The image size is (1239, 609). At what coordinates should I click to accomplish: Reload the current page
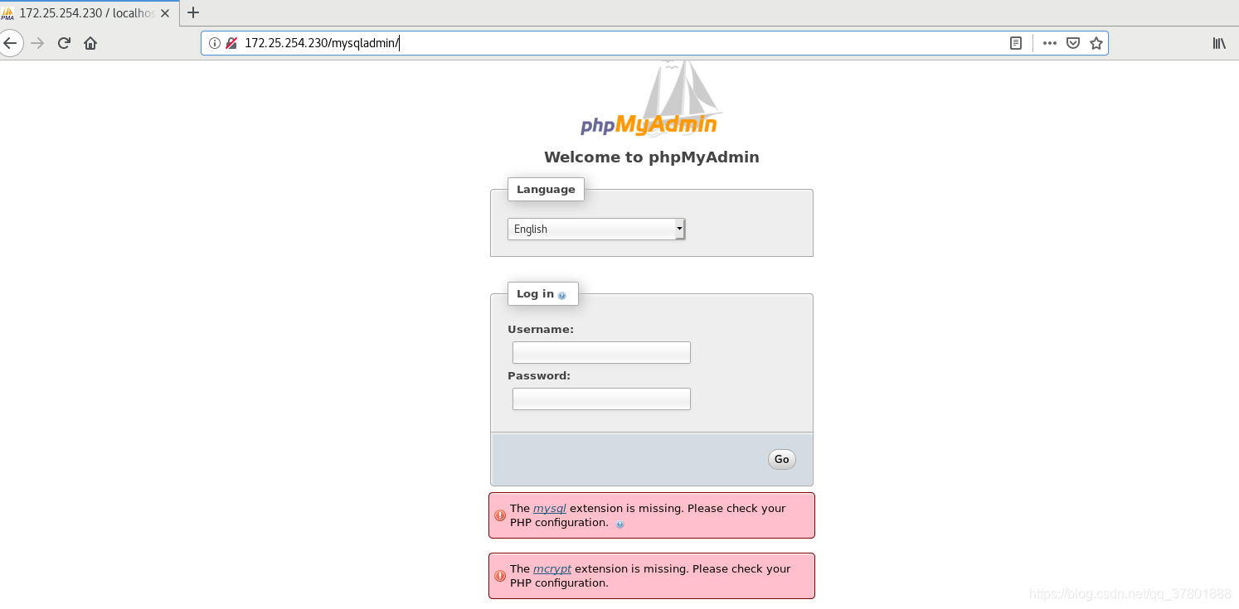tap(64, 43)
